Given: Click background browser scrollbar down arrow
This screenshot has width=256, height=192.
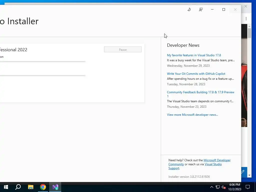Looking at the screenshot, I should pyautogui.click(x=249, y=175).
